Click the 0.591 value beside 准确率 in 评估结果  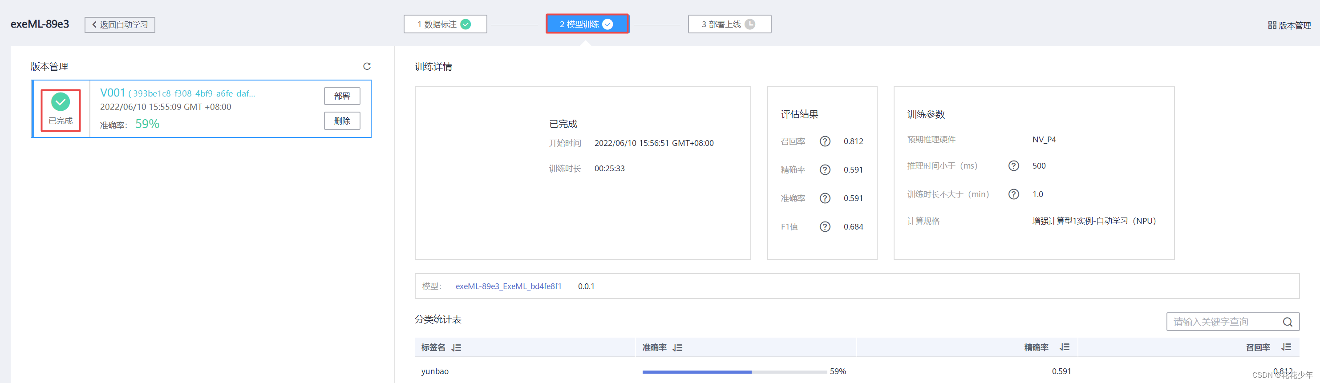click(x=853, y=198)
